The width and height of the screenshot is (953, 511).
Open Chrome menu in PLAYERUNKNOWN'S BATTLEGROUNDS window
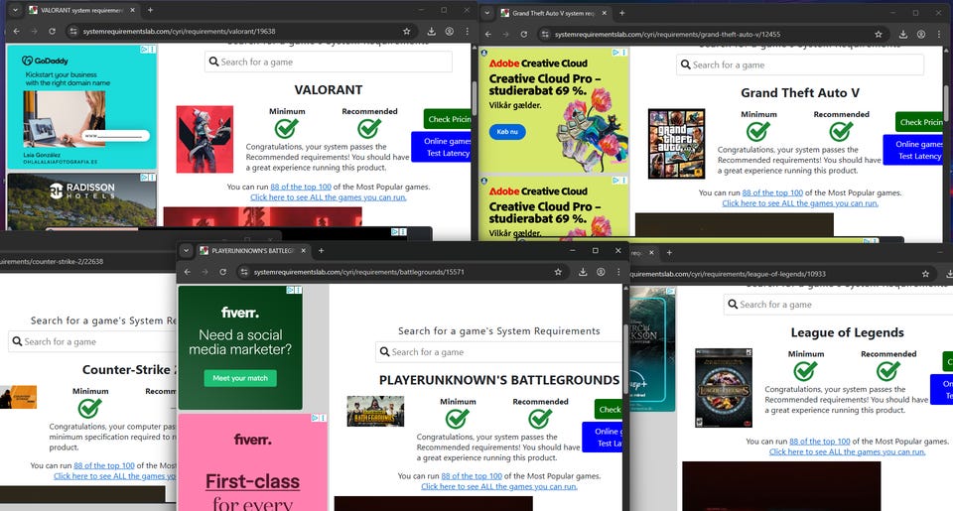616,272
